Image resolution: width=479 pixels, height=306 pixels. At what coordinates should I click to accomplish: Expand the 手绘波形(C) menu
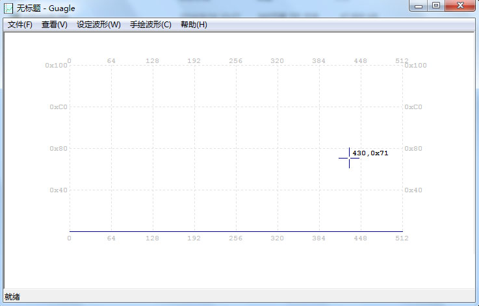tap(150, 25)
